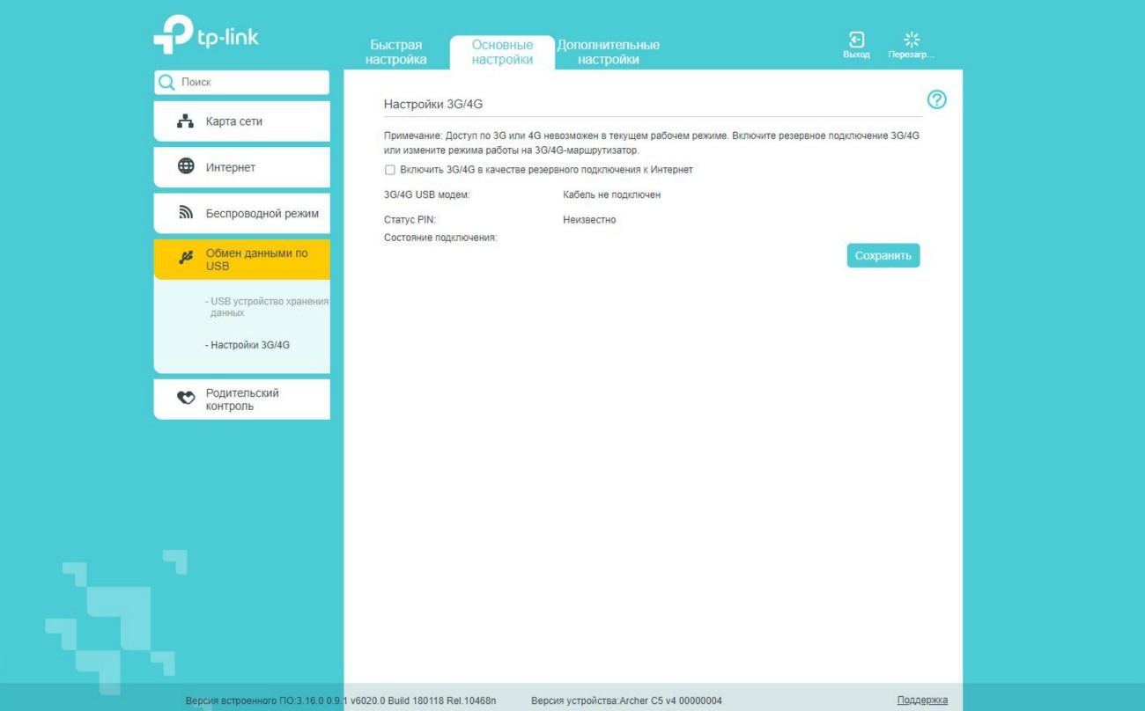Viewport: 1145px width, 711px height.
Task: Click the USB icon in sidebar
Action: pyautogui.click(x=186, y=258)
